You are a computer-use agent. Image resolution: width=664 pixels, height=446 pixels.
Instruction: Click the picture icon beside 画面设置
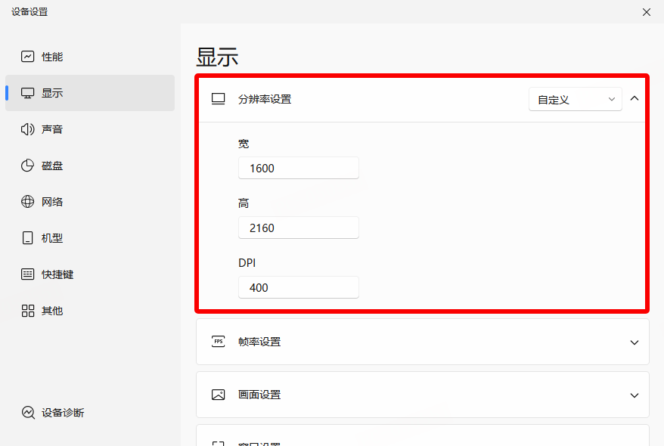219,395
